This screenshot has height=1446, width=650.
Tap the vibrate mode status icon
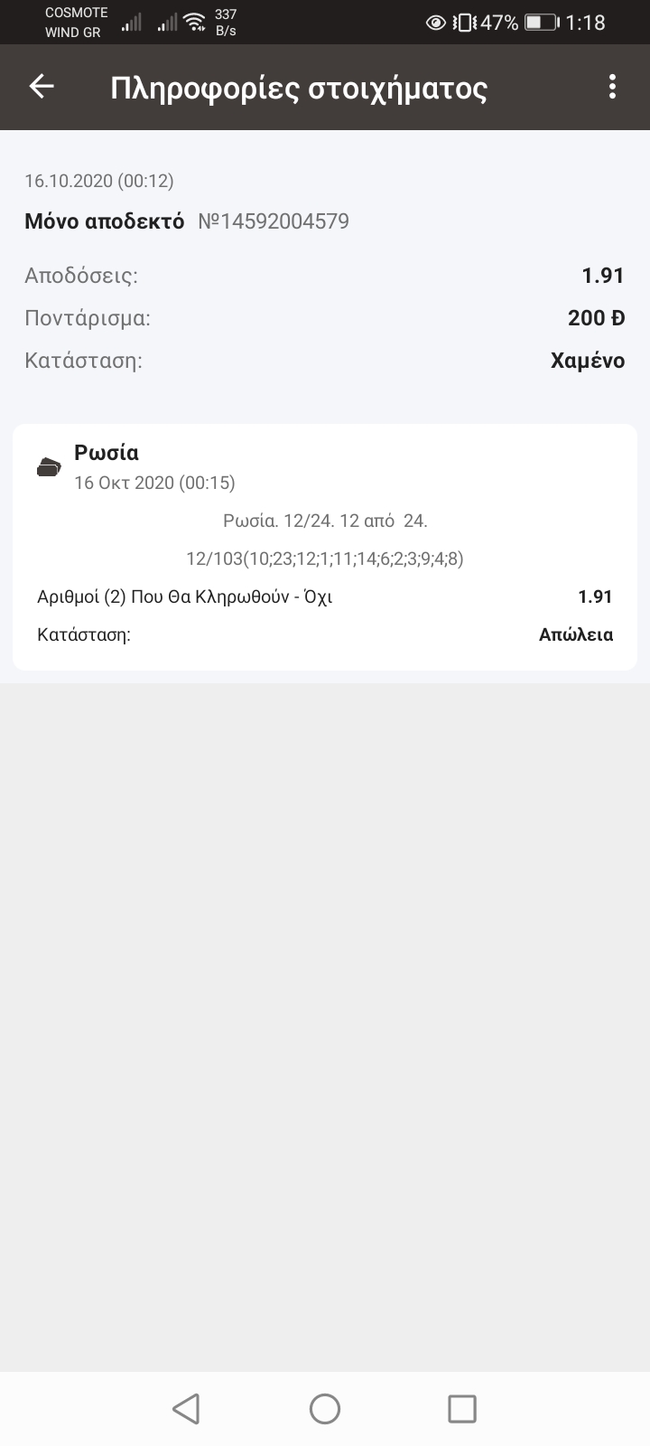click(463, 23)
